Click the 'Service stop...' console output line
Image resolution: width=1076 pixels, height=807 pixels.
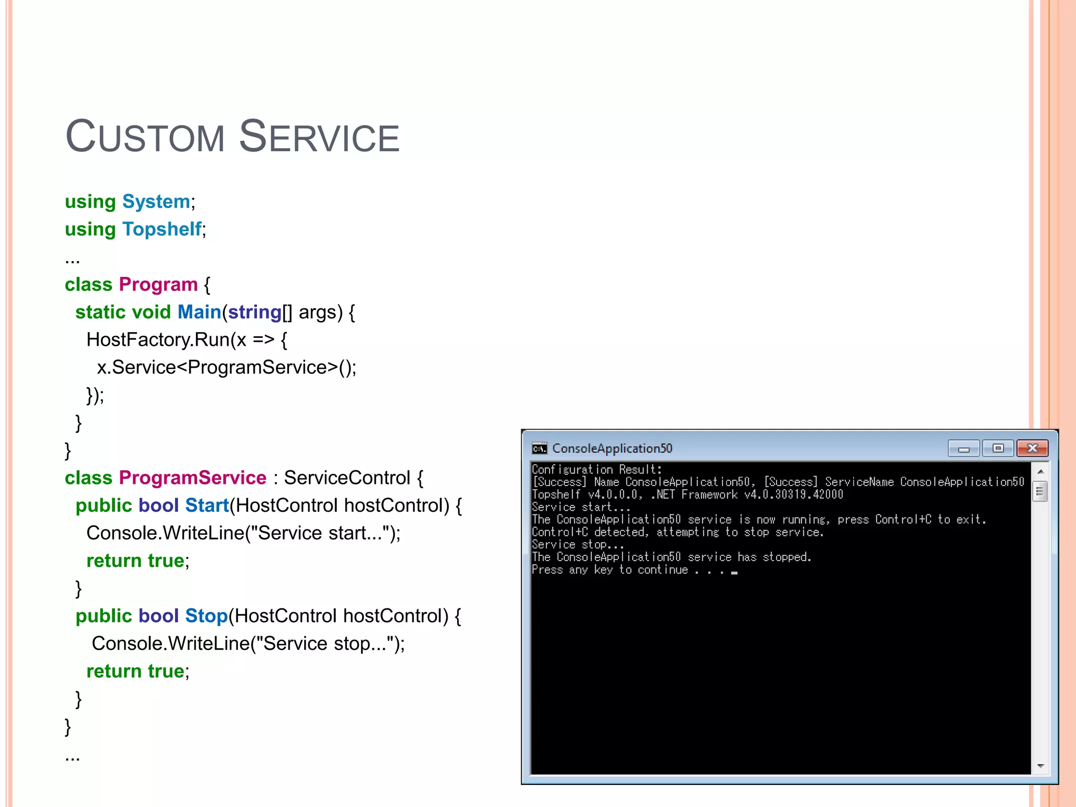tap(577, 545)
